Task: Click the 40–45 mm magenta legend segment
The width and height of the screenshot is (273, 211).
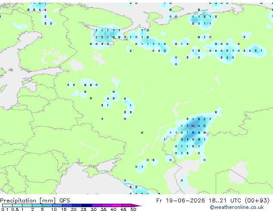Action: click(117, 205)
